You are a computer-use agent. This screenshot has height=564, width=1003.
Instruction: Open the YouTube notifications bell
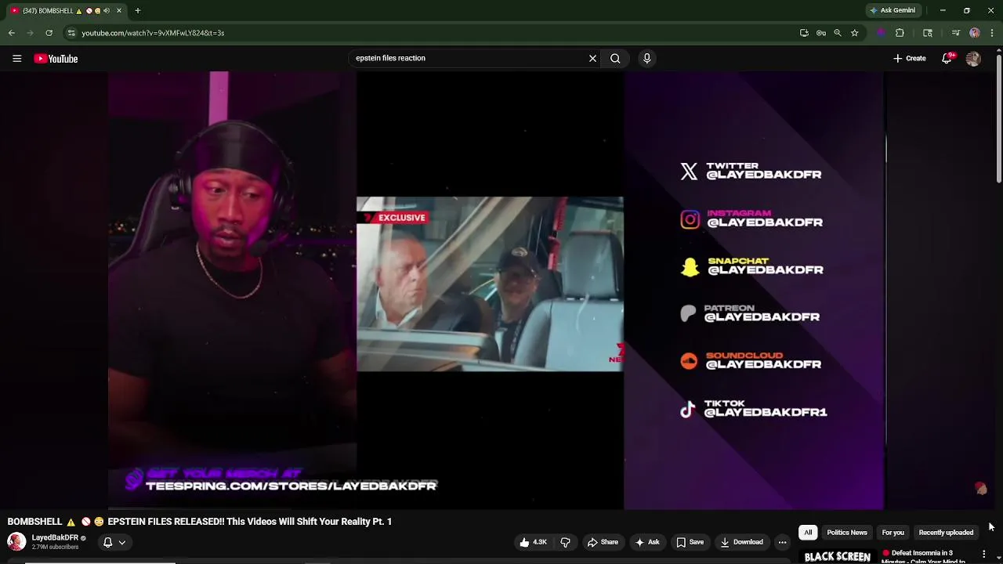[947, 59]
